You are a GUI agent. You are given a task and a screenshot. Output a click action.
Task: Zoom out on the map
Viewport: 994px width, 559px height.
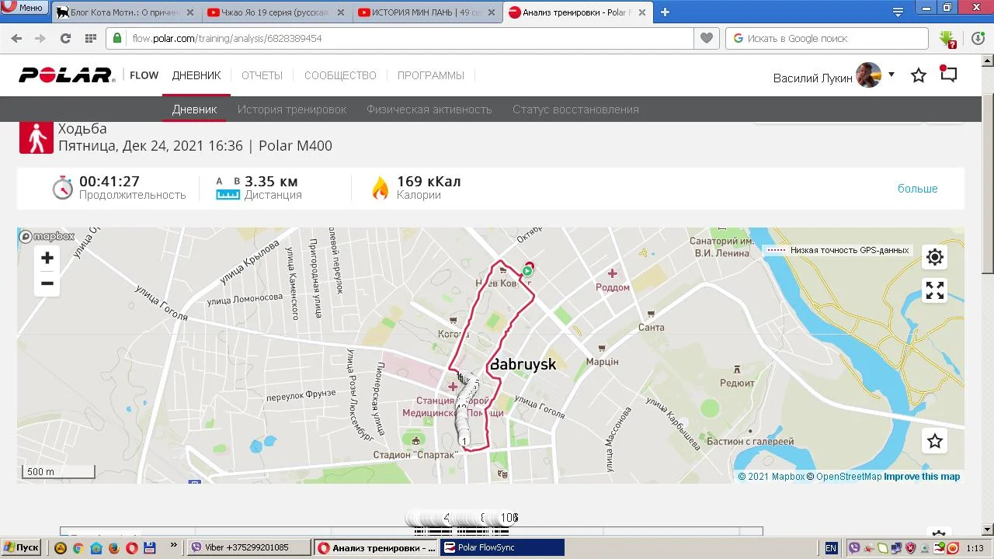tap(47, 283)
